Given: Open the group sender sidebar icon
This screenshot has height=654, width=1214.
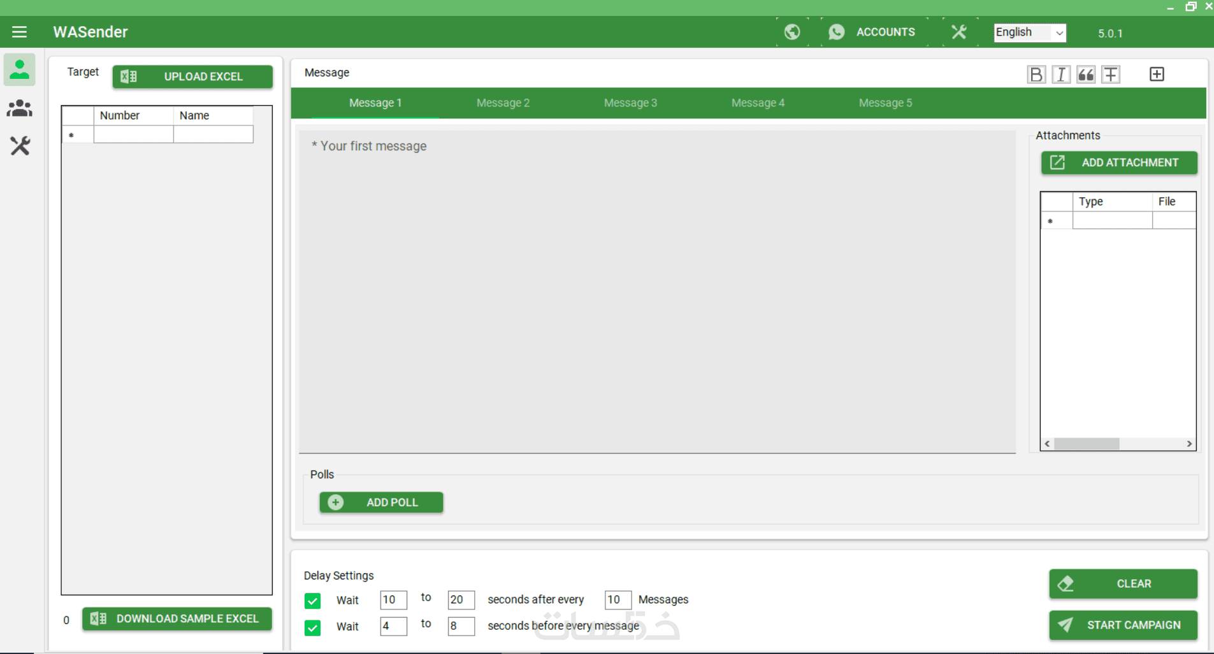Looking at the screenshot, I should pyautogui.click(x=20, y=108).
